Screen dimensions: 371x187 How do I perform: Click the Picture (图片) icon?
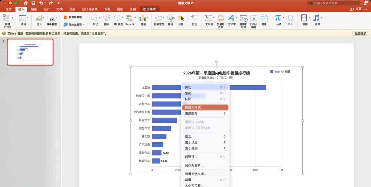point(38,18)
